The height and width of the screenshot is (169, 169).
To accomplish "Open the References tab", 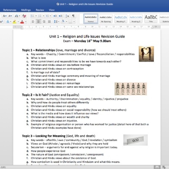I will click(10, 10).
